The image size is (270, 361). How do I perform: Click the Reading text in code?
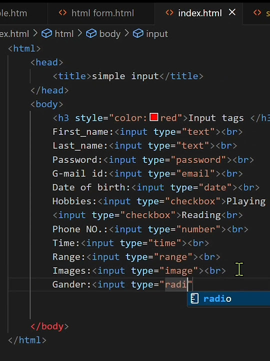201,215
